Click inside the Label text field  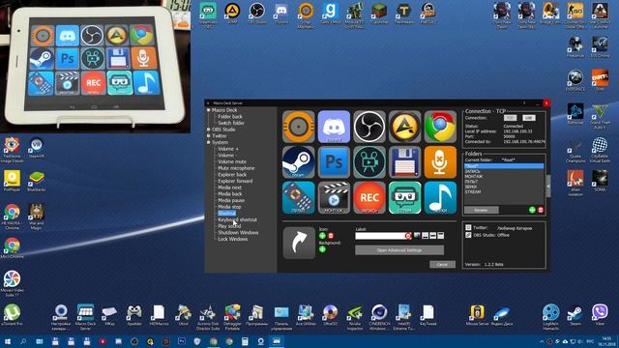pyautogui.click(x=380, y=236)
